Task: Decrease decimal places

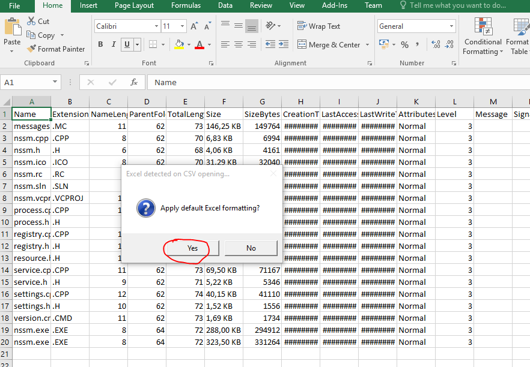Action: (x=449, y=44)
